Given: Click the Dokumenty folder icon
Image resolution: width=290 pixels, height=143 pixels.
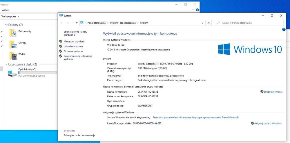Looking at the screenshot, I should tap(13, 33).
